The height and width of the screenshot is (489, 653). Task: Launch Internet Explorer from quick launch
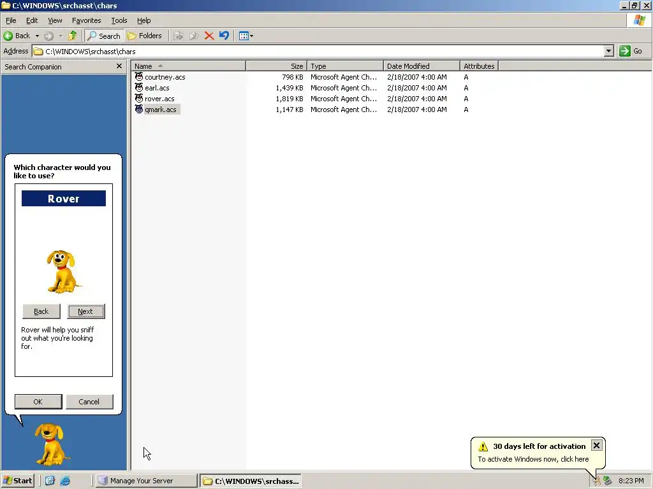66,481
